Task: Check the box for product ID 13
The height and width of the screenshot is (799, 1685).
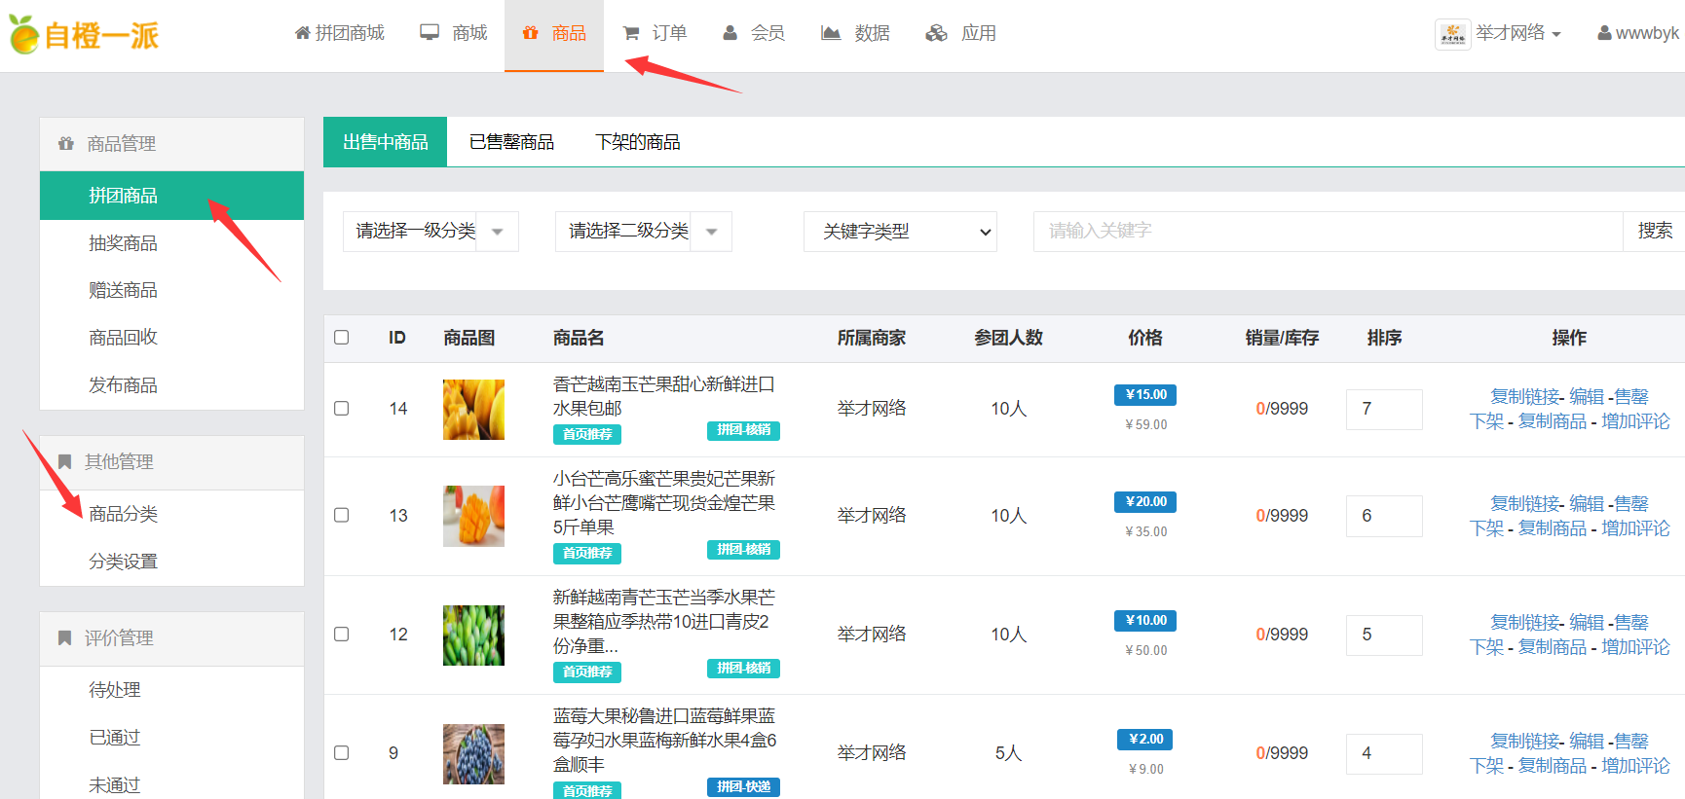Action: coord(341,515)
